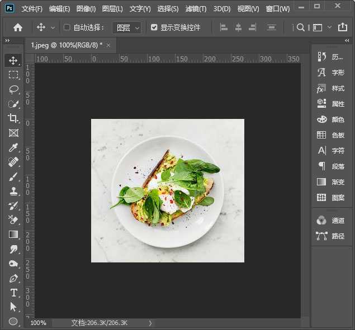Select the Clone Stamp tool
The width and height of the screenshot is (355, 330).
[x=13, y=191]
